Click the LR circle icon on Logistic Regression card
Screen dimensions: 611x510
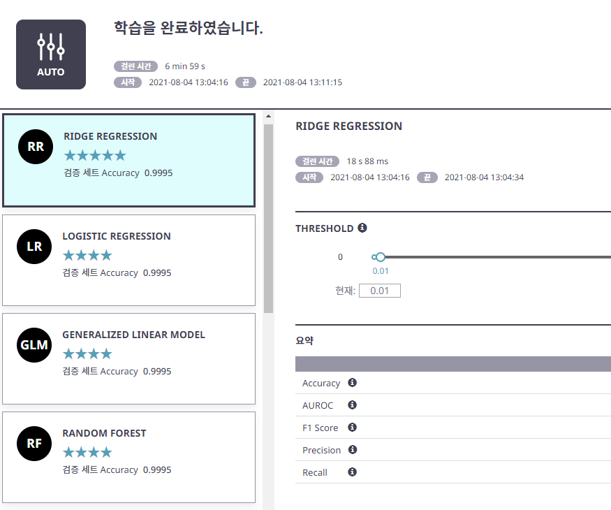click(x=34, y=246)
